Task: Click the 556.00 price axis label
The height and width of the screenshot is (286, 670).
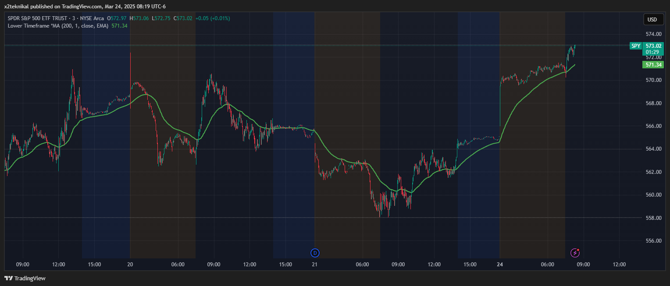Action: (653, 241)
